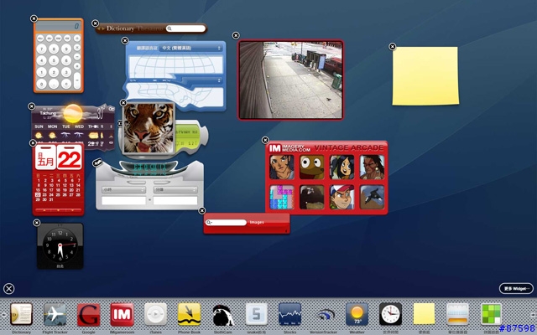Click the upper text box in translation widget
537x335 pixels.
[175, 66]
